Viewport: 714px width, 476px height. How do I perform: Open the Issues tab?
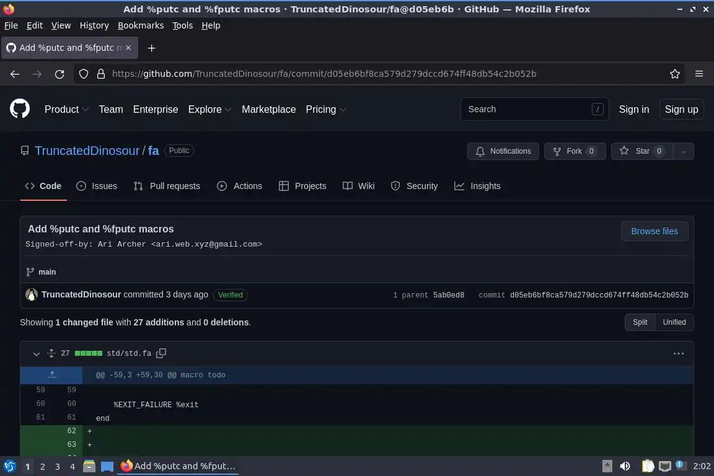tap(97, 186)
